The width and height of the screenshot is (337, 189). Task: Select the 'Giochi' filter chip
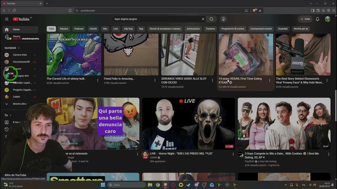93,29
